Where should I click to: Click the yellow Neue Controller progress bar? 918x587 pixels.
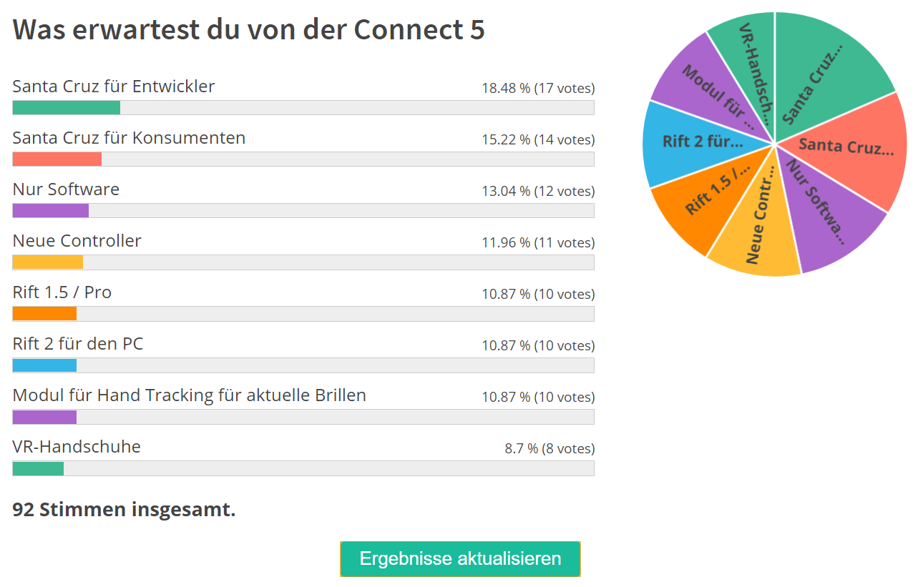(x=48, y=262)
